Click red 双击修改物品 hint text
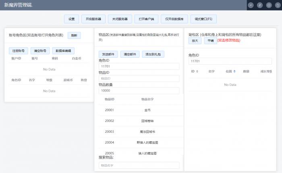 click(x=228, y=40)
